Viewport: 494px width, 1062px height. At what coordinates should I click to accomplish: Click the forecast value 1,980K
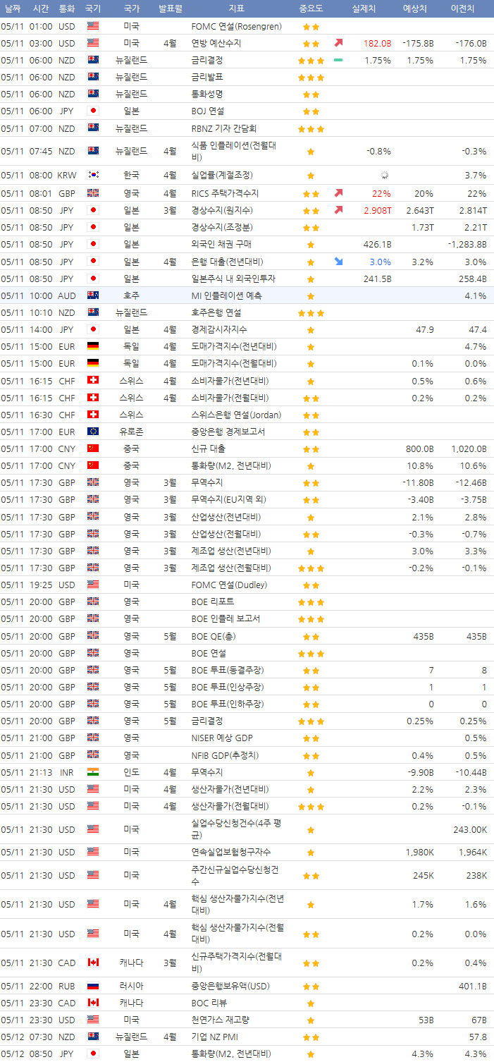click(x=419, y=852)
